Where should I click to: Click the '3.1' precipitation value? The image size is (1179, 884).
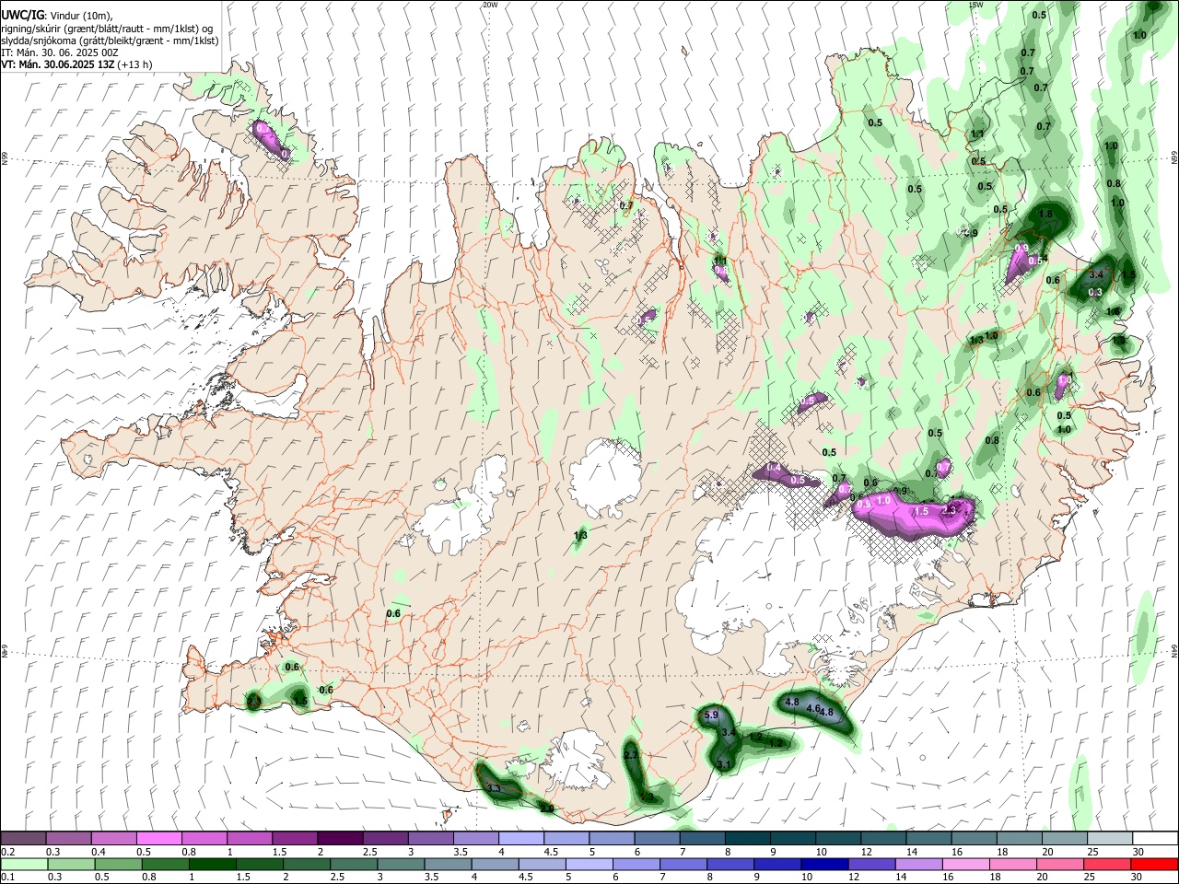[x=724, y=764]
